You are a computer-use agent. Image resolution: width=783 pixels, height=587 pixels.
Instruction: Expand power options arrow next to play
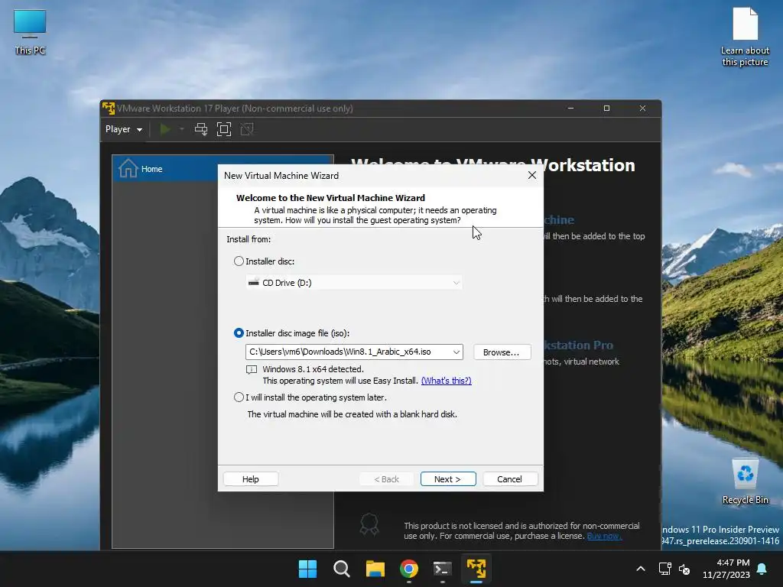182,129
